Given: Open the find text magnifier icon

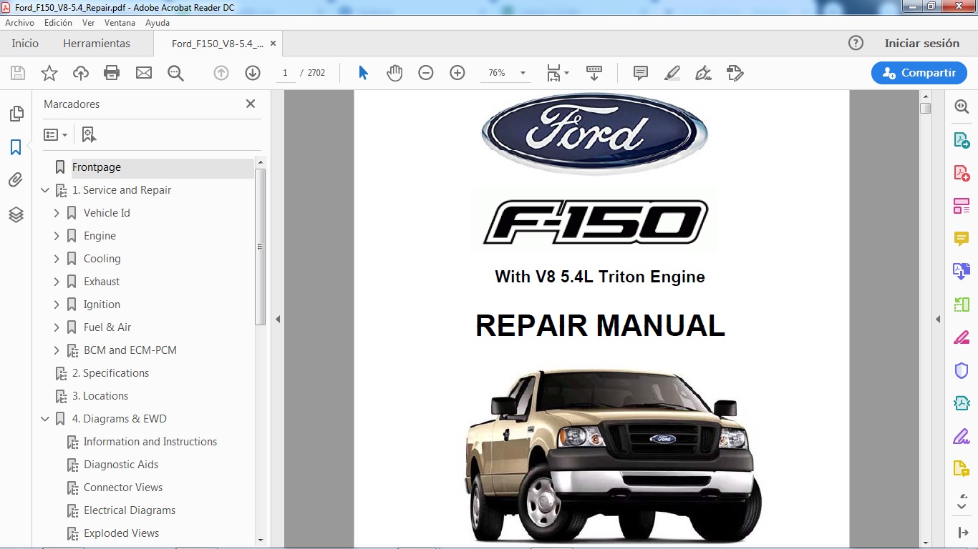Looking at the screenshot, I should point(175,73).
